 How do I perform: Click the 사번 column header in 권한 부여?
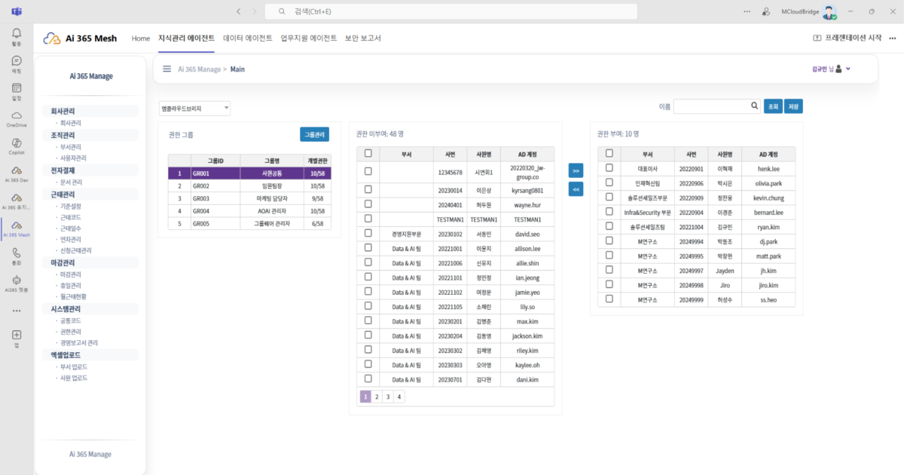pos(691,153)
